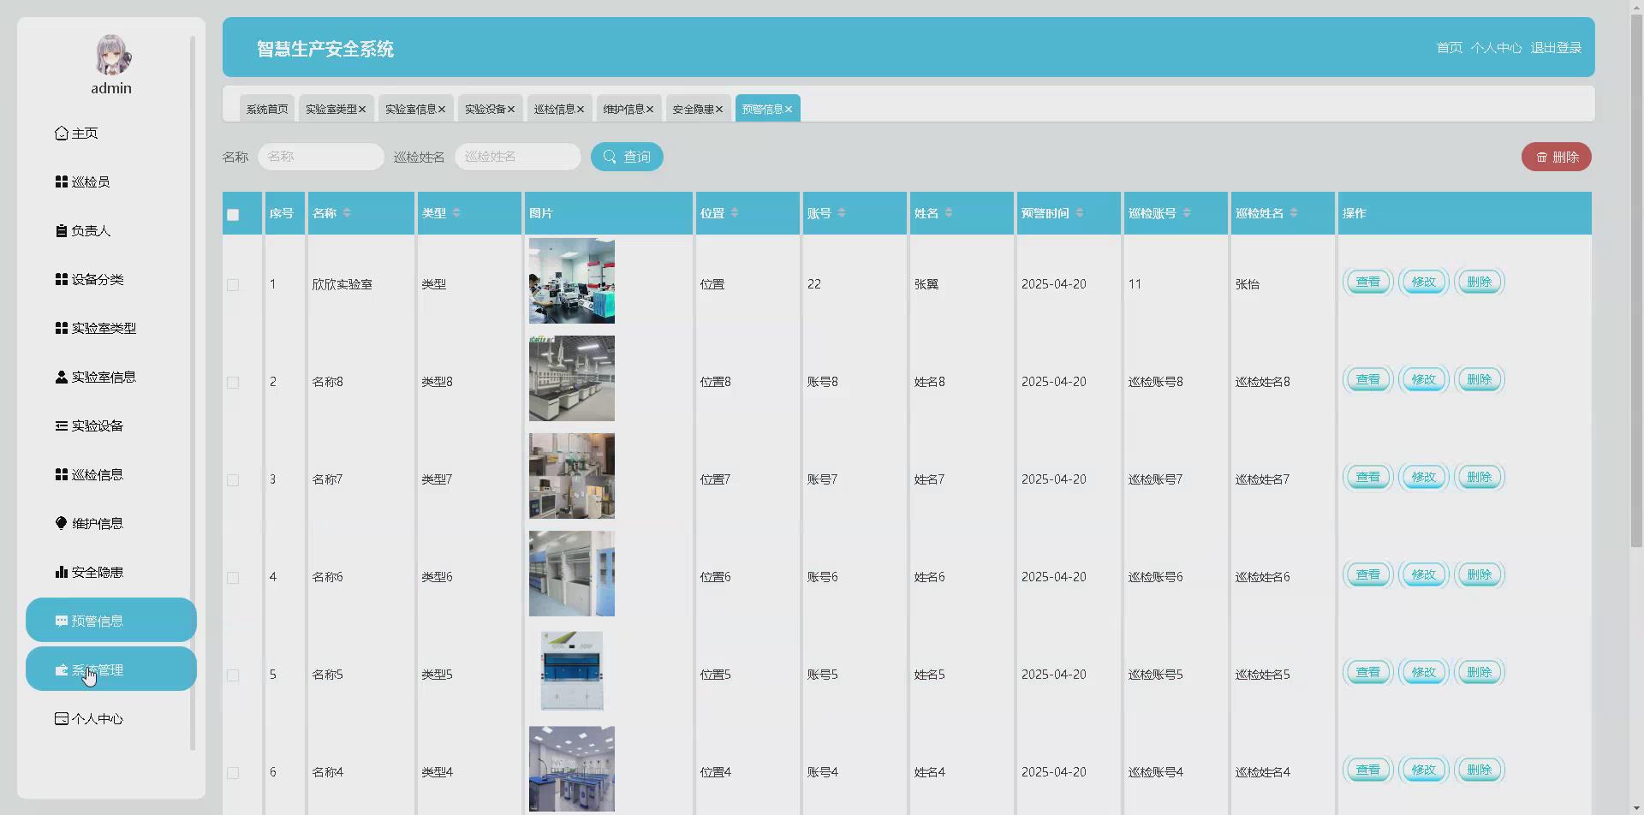Open 系统管理 in the sidebar

pyautogui.click(x=110, y=669)
